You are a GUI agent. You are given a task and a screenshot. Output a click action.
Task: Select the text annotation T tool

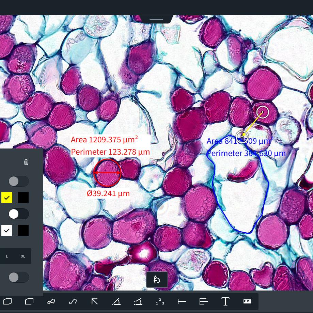[x=225, y=301]
